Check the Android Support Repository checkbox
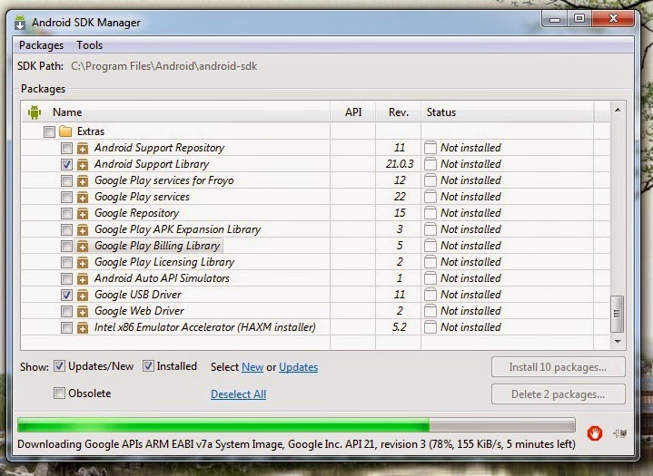 (x=66, y=148)
